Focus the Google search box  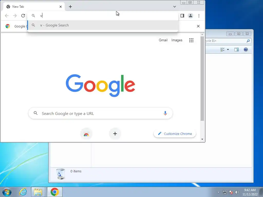[100, 113]
